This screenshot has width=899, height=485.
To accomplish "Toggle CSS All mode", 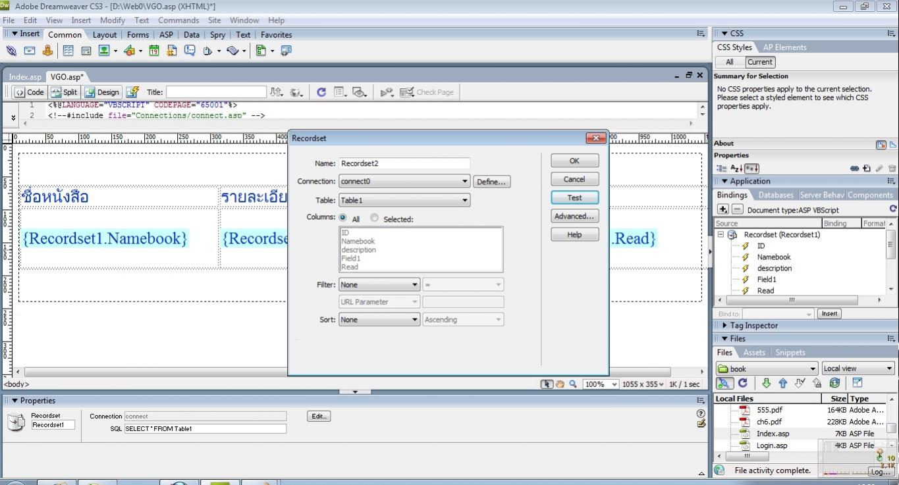I will 730,62.
